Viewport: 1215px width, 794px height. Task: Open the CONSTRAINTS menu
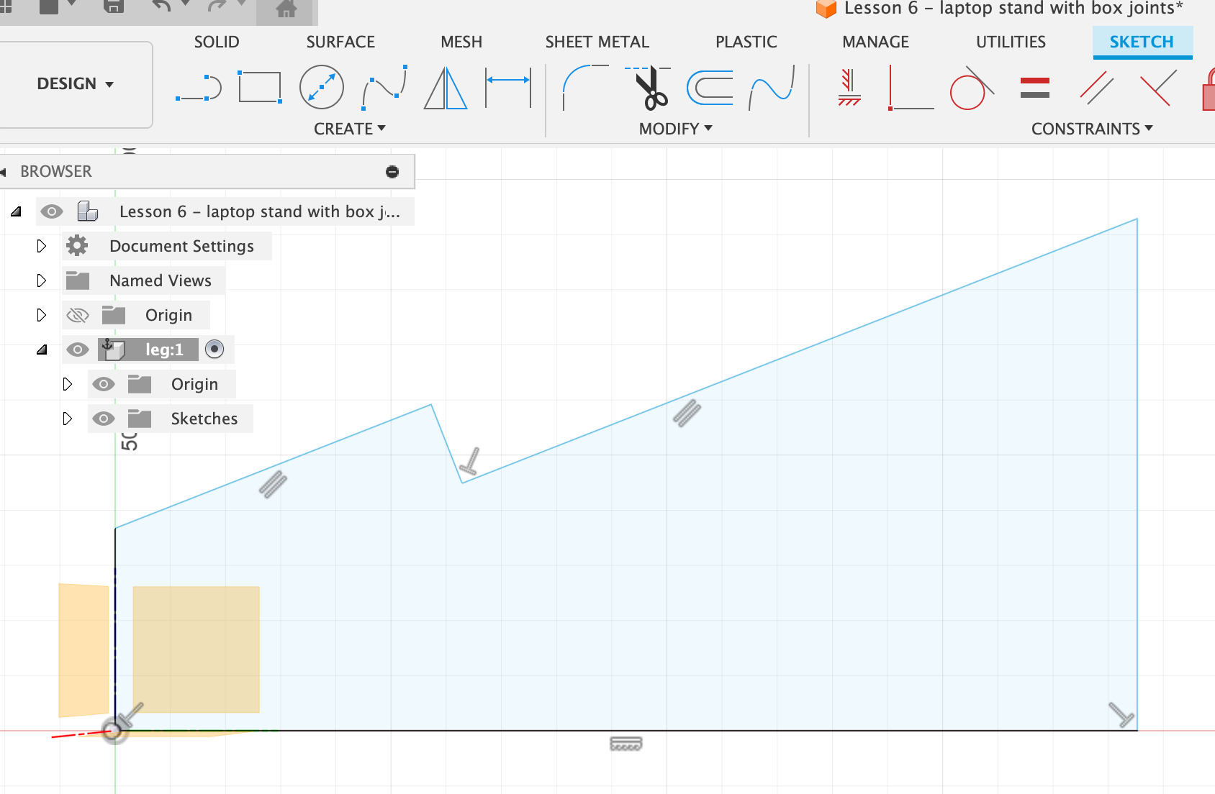(x=1091, y=129)
